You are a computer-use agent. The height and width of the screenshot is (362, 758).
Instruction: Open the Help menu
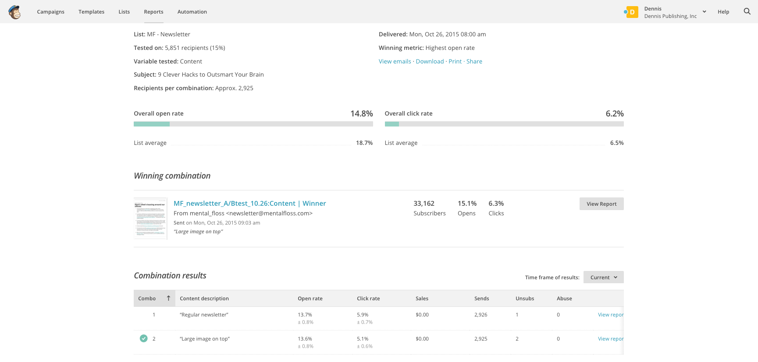pos(723,12)
